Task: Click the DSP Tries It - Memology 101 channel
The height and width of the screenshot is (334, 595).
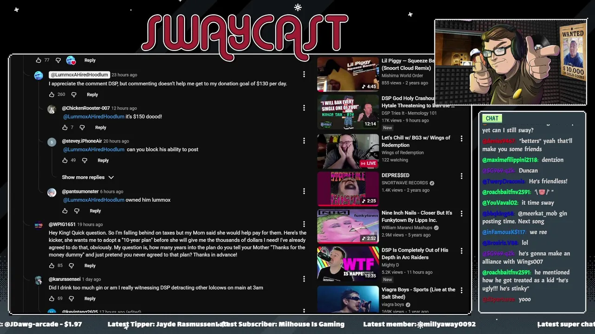Action: tap(409, 113)
